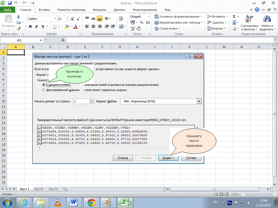Open the font name Calibri dropdown
Screen dimensions: 278x208
55,19
